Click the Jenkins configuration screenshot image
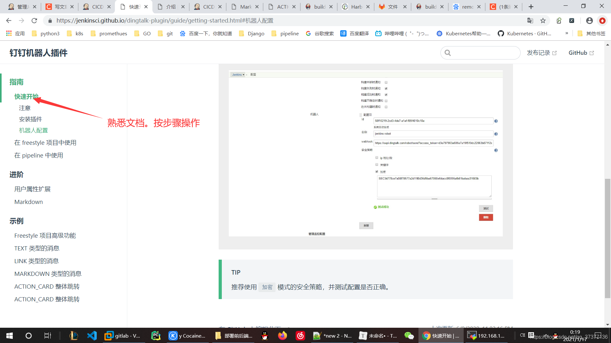Screen dimensions: 611x343 coord(366,153)
